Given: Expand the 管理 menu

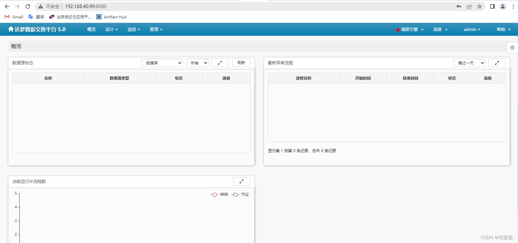Looking at the screenshot, I should pos(156,29).
